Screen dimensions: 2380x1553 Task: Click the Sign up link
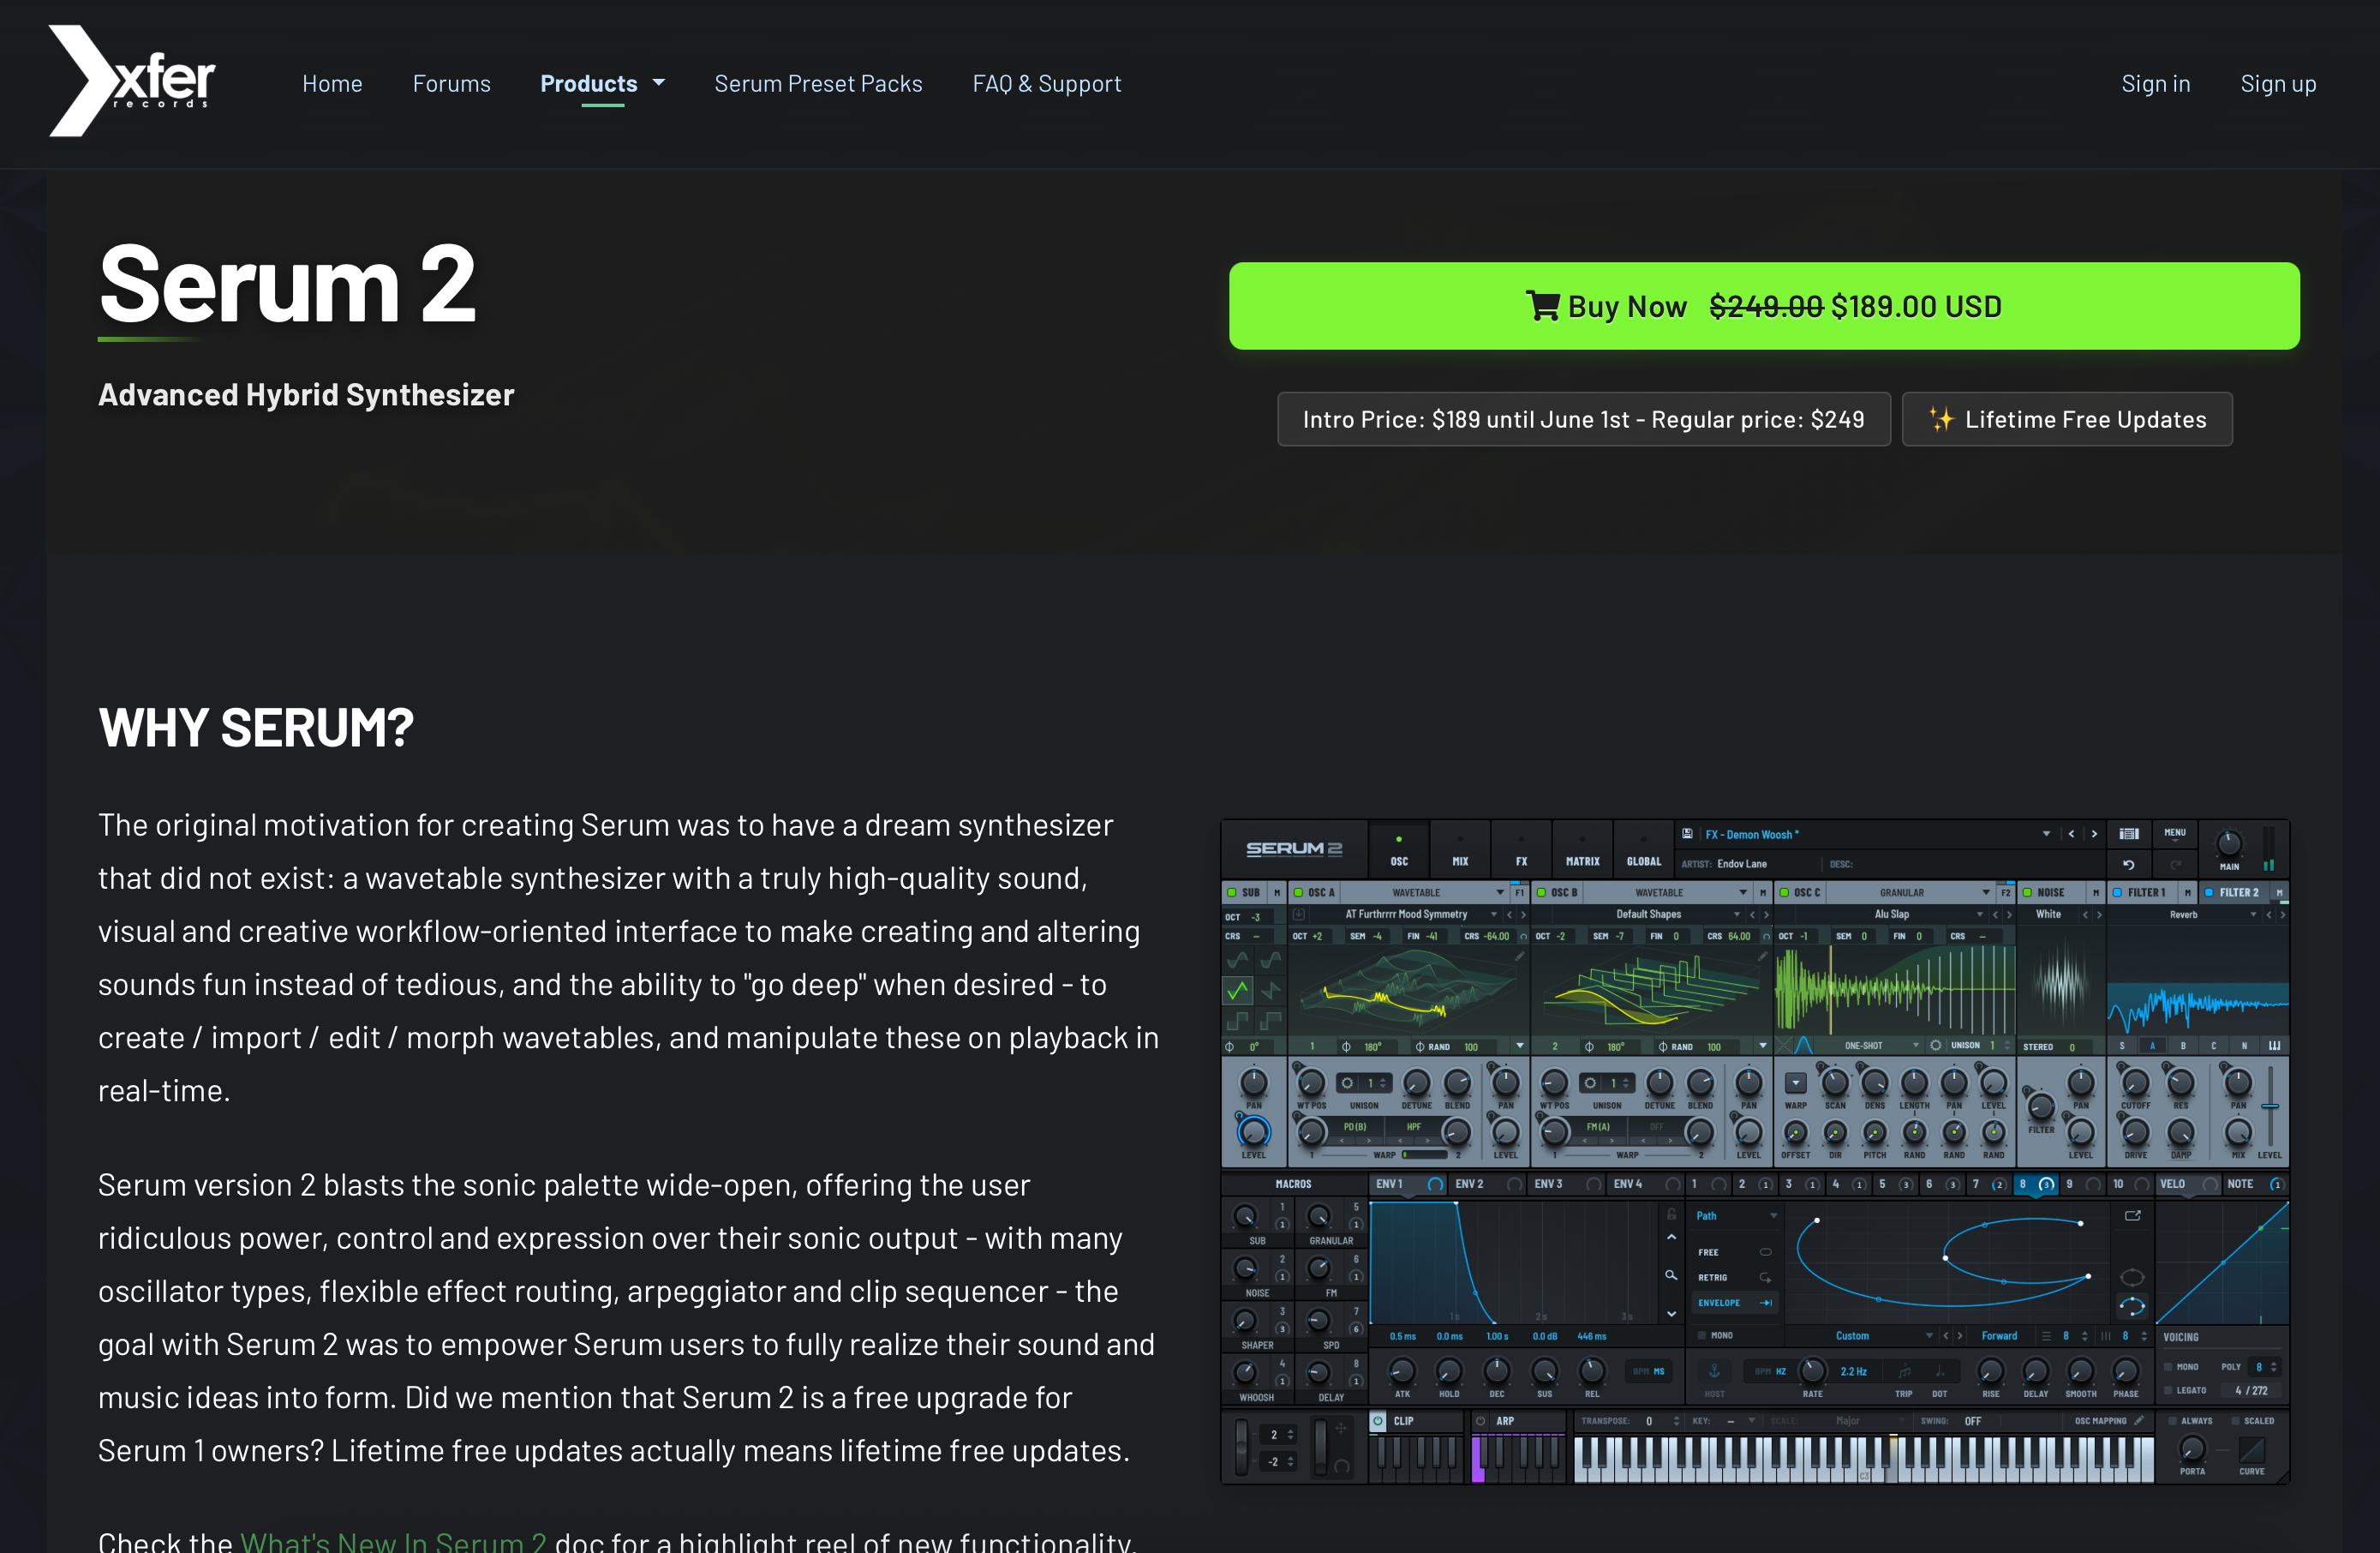coord(2277,83)
